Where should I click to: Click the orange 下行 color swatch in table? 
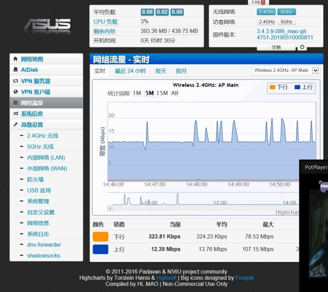point(100,237)
